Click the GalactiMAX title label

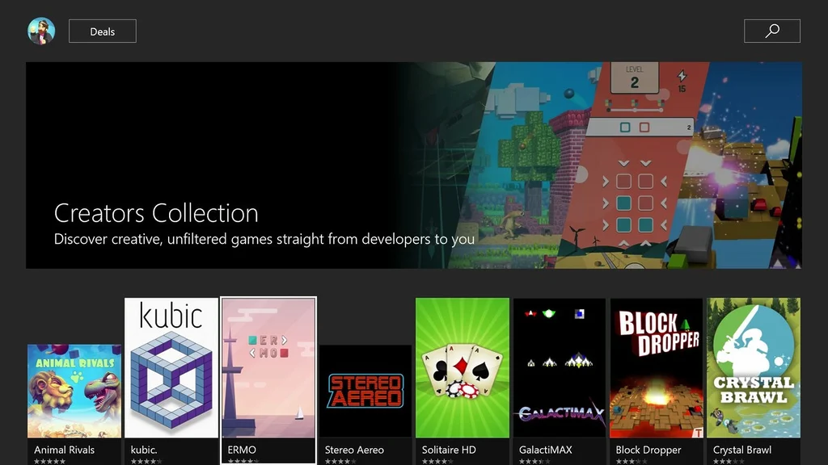546,450
